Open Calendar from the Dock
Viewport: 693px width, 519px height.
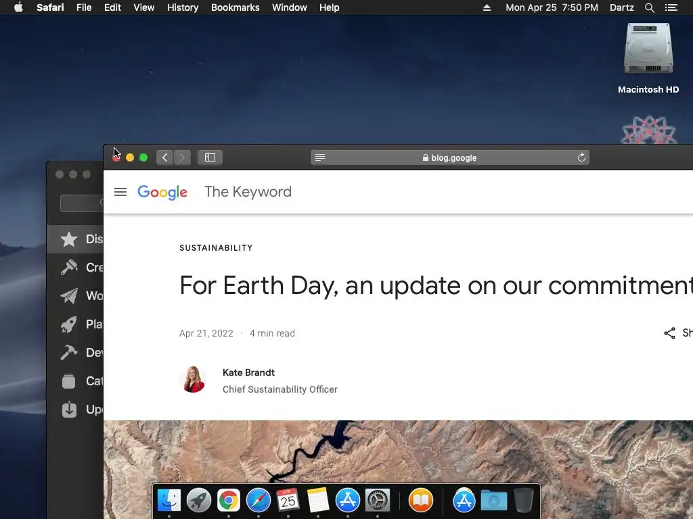pyautogui.click(x=288, y=501)
